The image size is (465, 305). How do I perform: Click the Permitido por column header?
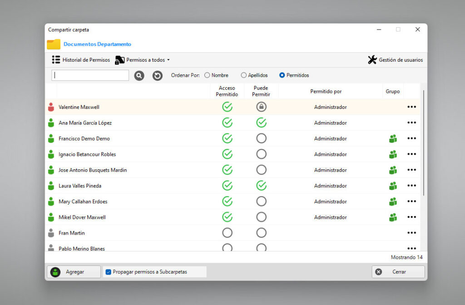(326, 91)
